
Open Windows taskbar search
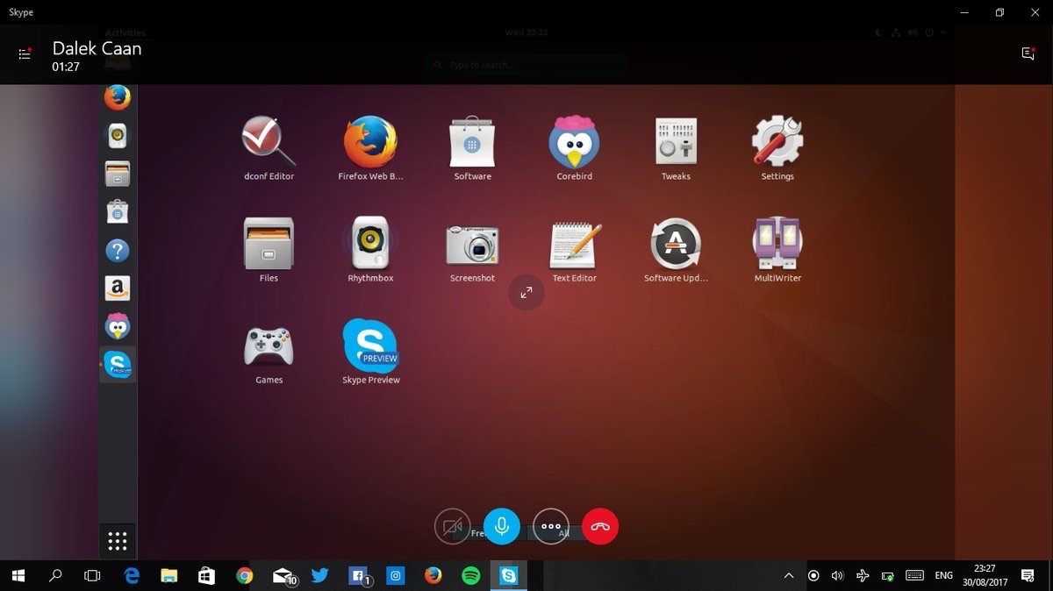[x=55, y=575]
